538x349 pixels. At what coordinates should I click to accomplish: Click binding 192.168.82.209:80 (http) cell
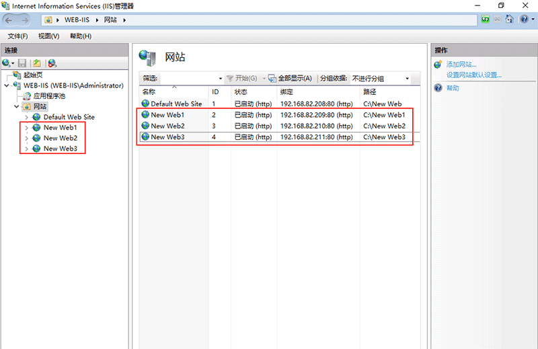pos(316,115)
